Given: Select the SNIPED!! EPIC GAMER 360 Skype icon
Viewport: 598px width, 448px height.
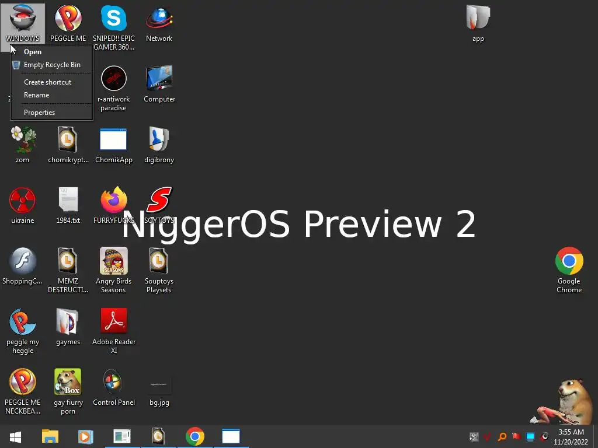Looking at the screenshot, I should (114, 27).
